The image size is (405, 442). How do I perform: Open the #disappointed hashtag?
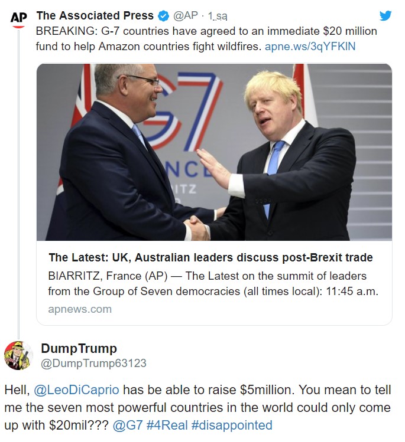tap(232, 425)
